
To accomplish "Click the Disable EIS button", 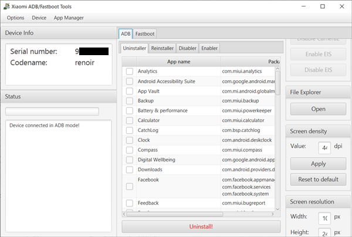I will 318,70.
